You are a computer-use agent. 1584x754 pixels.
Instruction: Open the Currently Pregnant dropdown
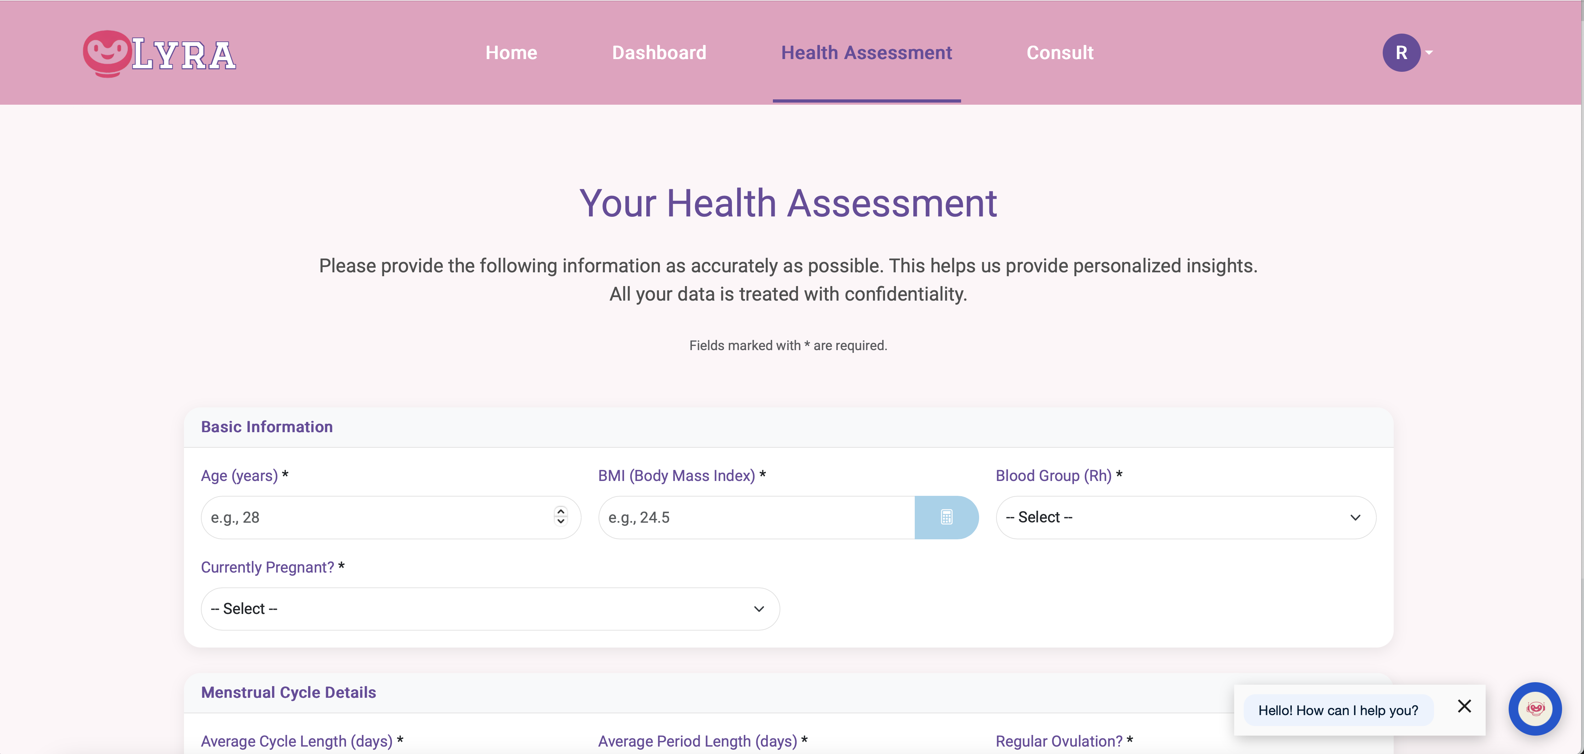(x=490, y=609)
